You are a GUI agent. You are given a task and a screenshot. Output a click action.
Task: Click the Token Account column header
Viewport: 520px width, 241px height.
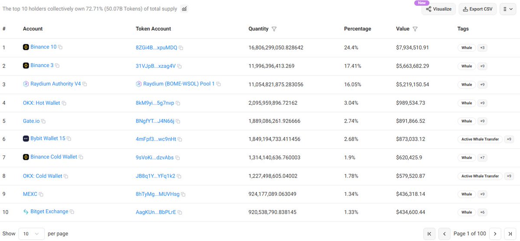click(x=153, y=29)
